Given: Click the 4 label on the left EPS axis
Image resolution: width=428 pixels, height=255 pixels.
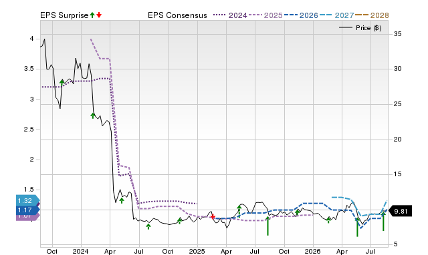Looking at the screenshot, I should pyautogui.click(x=32, y=39).
